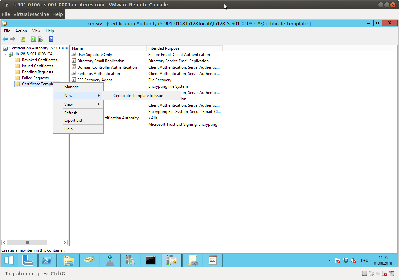
Task: Click the certsrv title bar system icon
Action: [x=4, y=23]
